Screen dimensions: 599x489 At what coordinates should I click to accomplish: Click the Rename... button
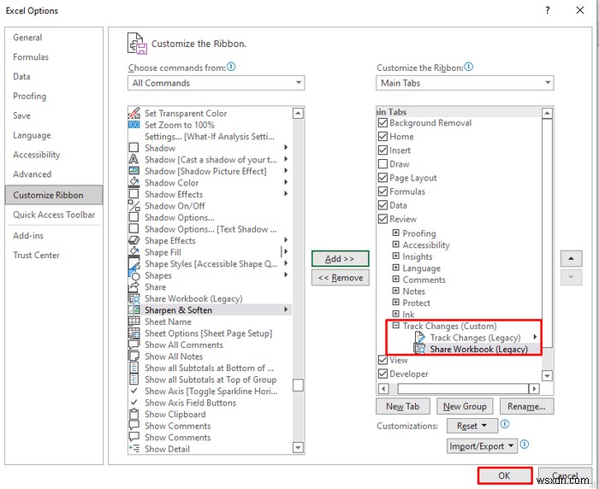click(526, 406)
